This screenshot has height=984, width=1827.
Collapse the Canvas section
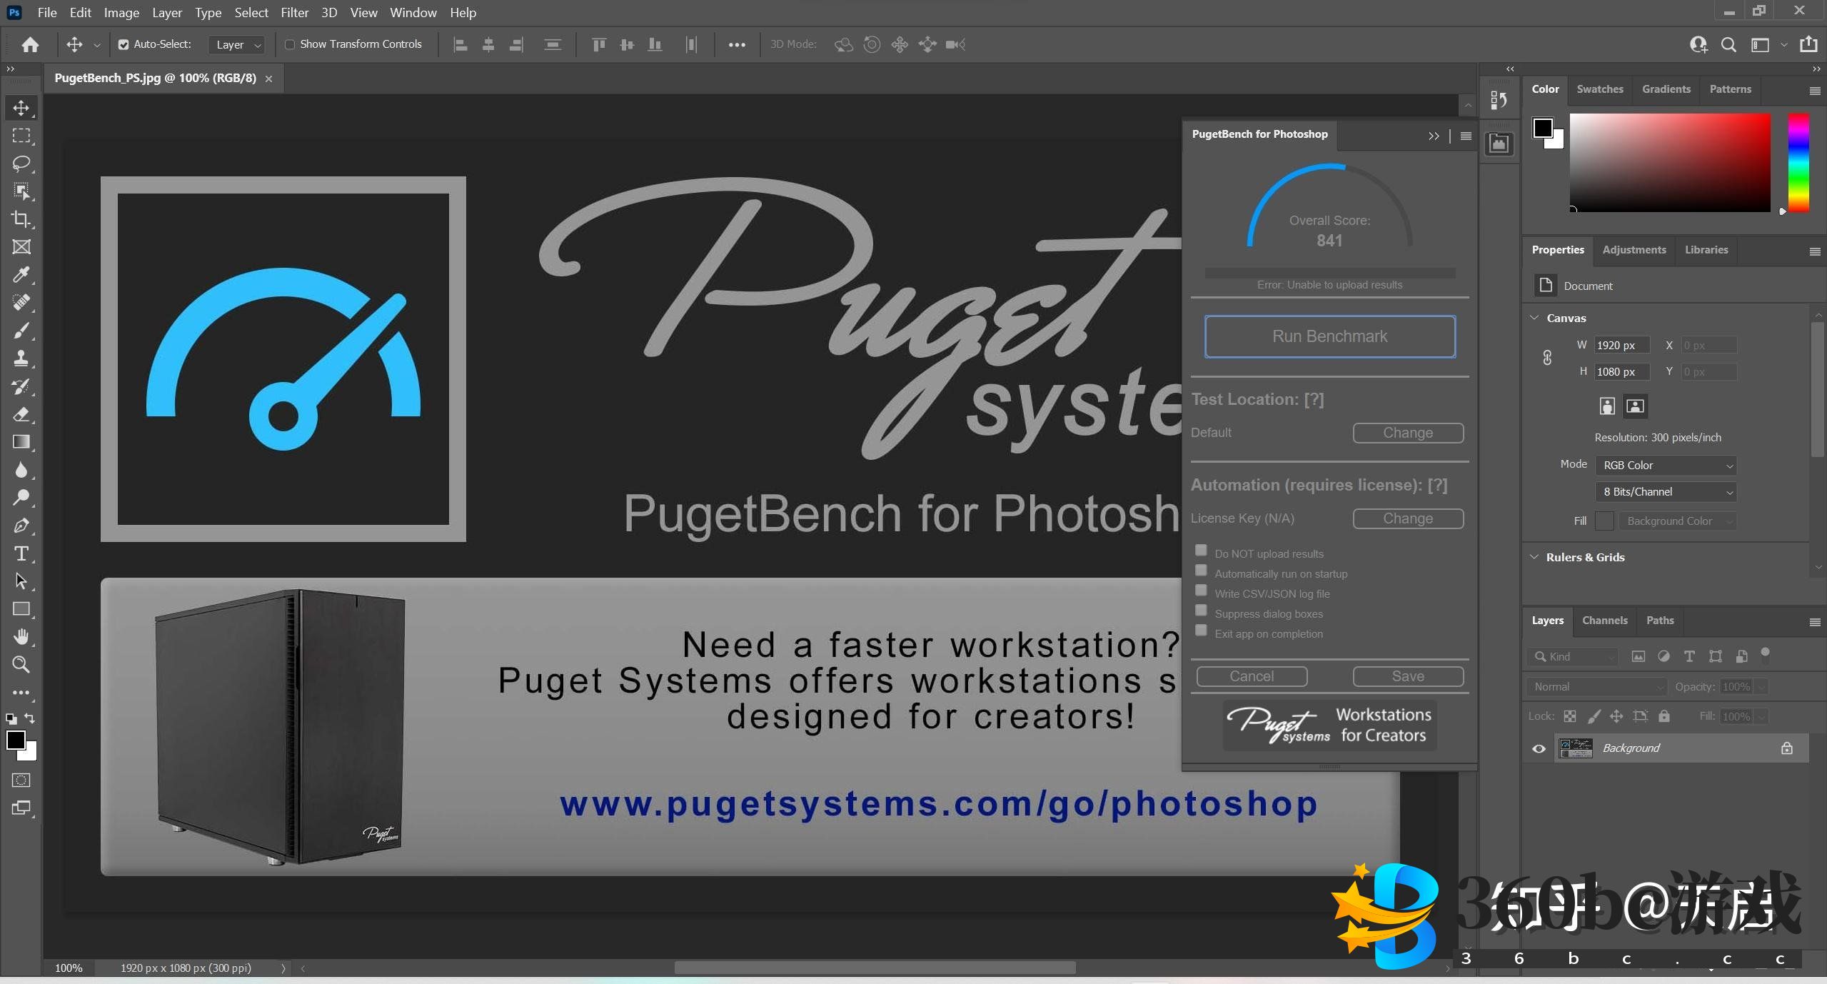pyautogui.click(x=1534, y=318)
